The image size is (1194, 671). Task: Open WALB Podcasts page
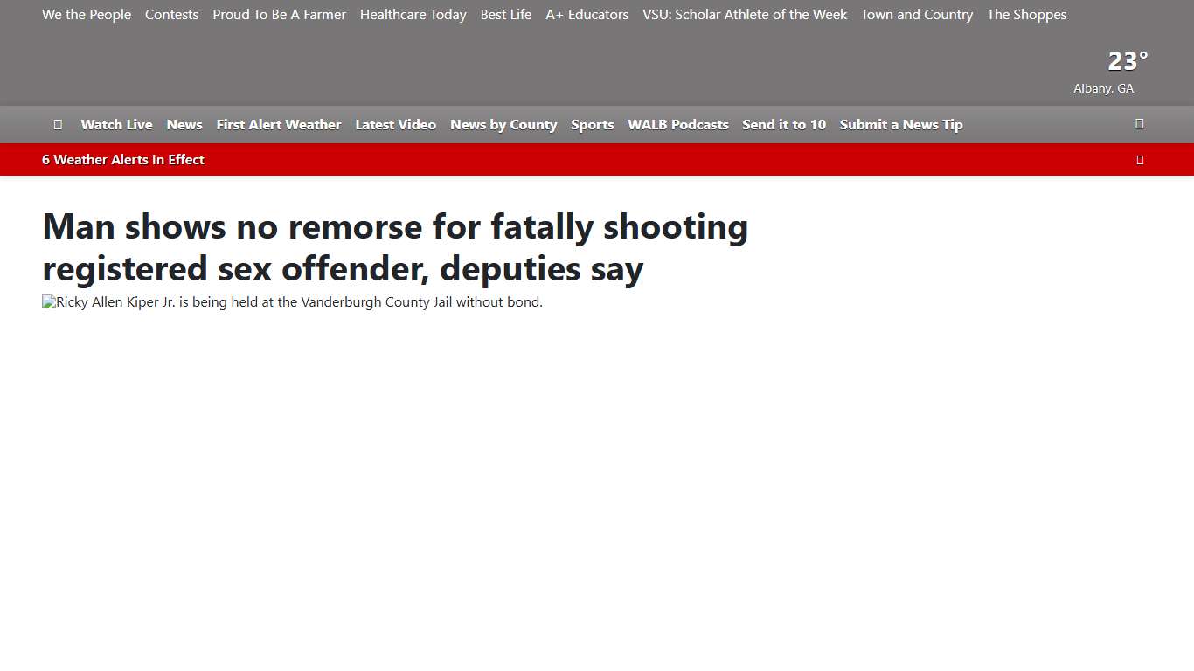[x=678, y=125]
